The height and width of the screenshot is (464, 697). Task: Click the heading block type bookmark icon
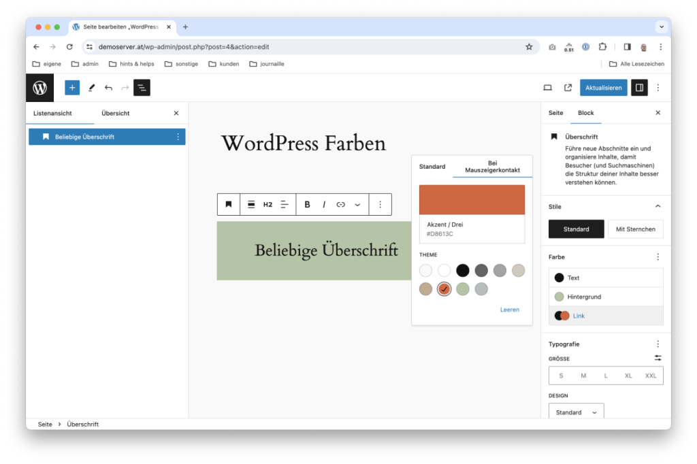tap(229, 204)
